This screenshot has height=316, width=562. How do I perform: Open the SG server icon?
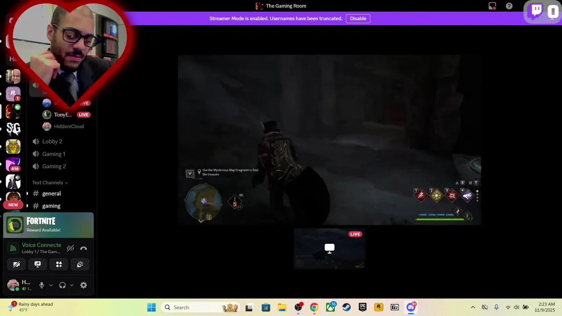[13, 129]
